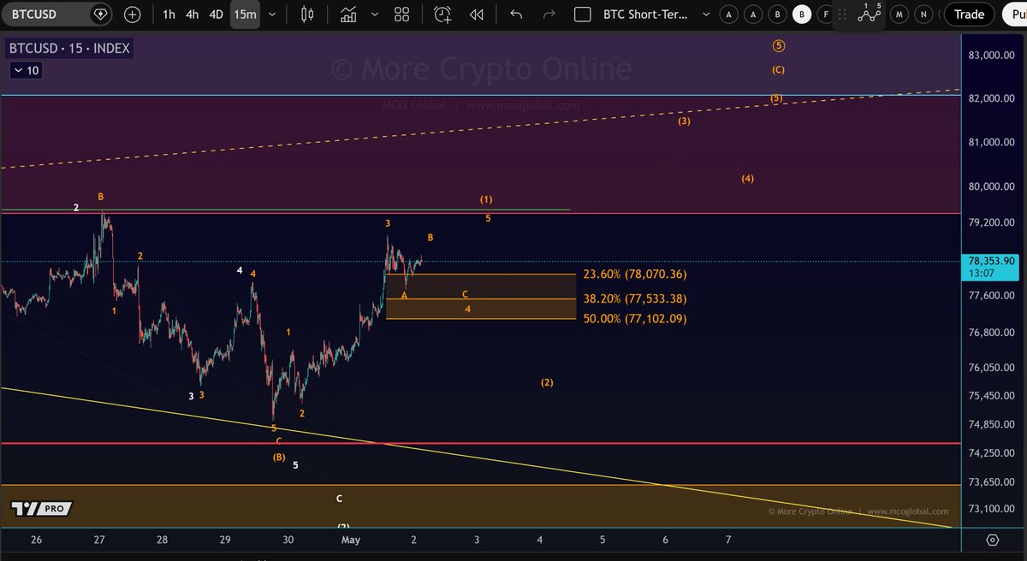Click date 26 on the time axis
The height and width of the screenshot is (561, 1027).
36,540
